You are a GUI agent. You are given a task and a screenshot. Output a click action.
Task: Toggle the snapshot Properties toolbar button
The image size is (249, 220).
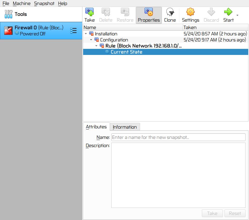pyautogui.click(x=149, y=15)
